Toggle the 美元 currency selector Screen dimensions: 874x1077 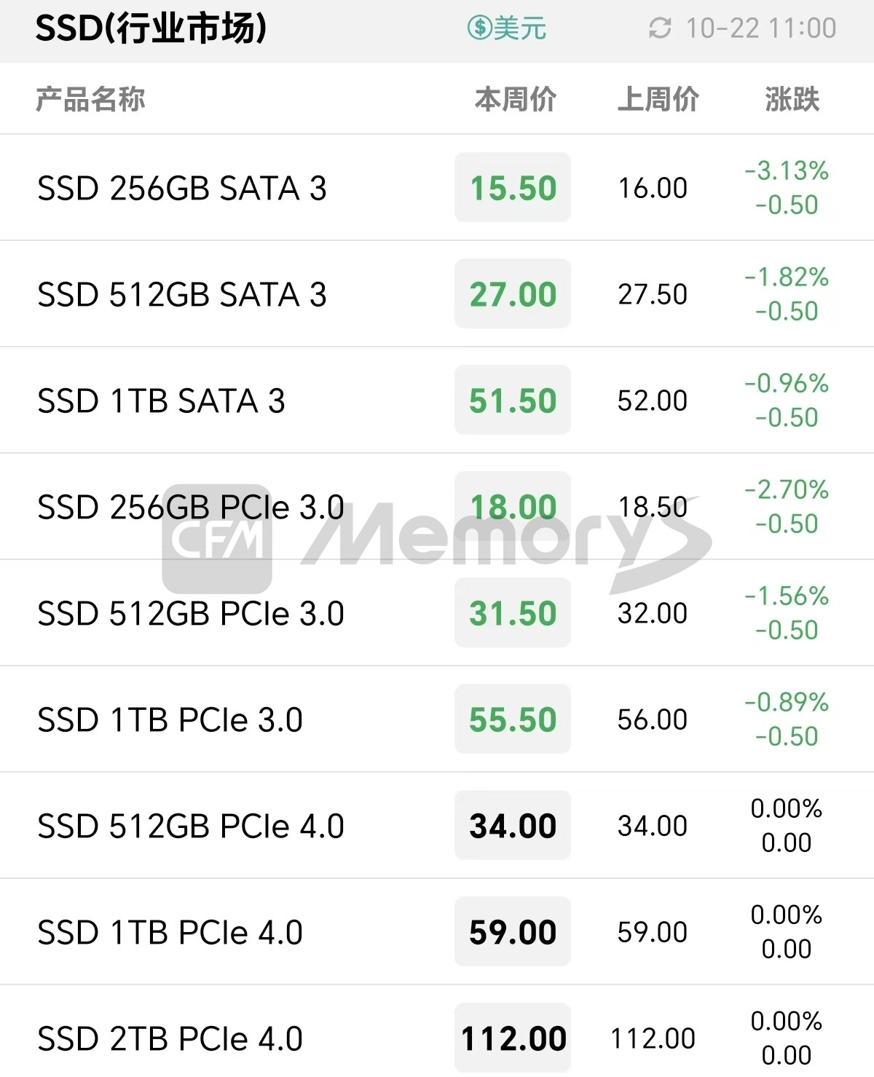[x=507, y=28]
